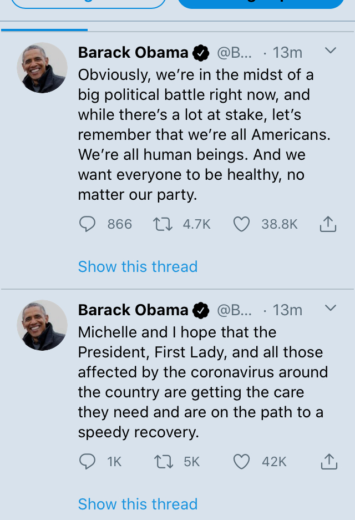The width and height of the screenshot is (355, 520).
Task: Retweet the tweet with 4.7K retweets
Action: 163,224
